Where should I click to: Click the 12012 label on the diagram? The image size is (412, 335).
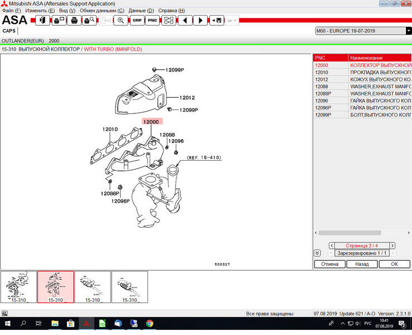point(187,98)
